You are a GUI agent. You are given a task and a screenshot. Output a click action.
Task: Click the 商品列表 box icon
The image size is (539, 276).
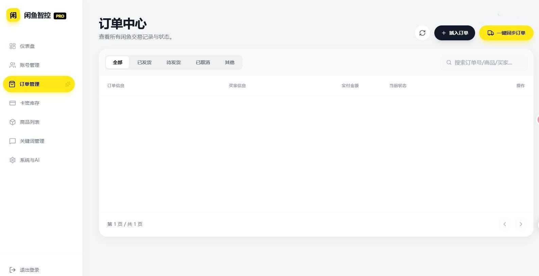point(13,122)
